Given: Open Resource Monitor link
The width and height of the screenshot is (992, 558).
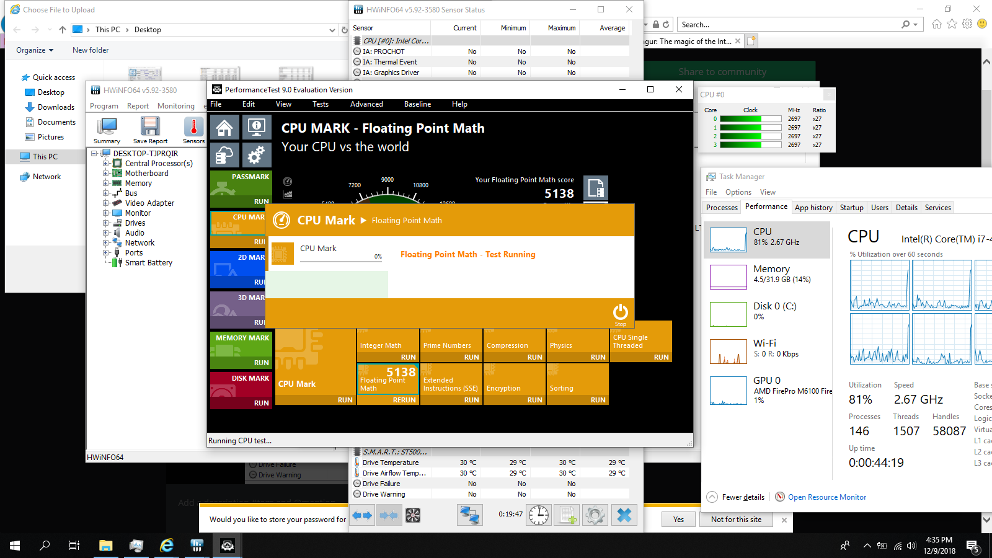Looking at the screenshot, I should 826,497.
